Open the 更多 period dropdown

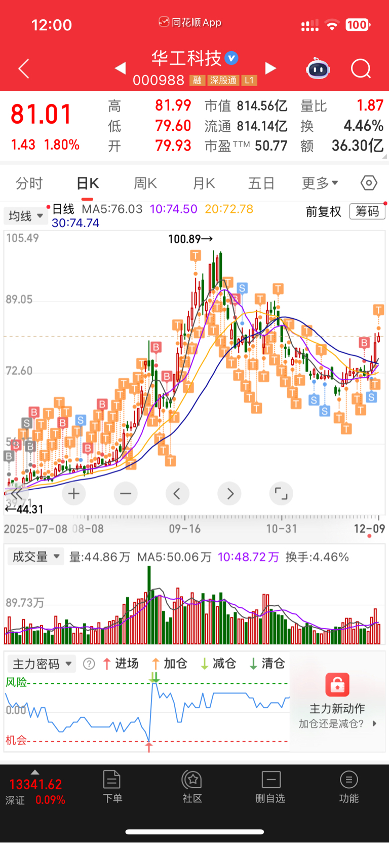[x=320, y=183]
